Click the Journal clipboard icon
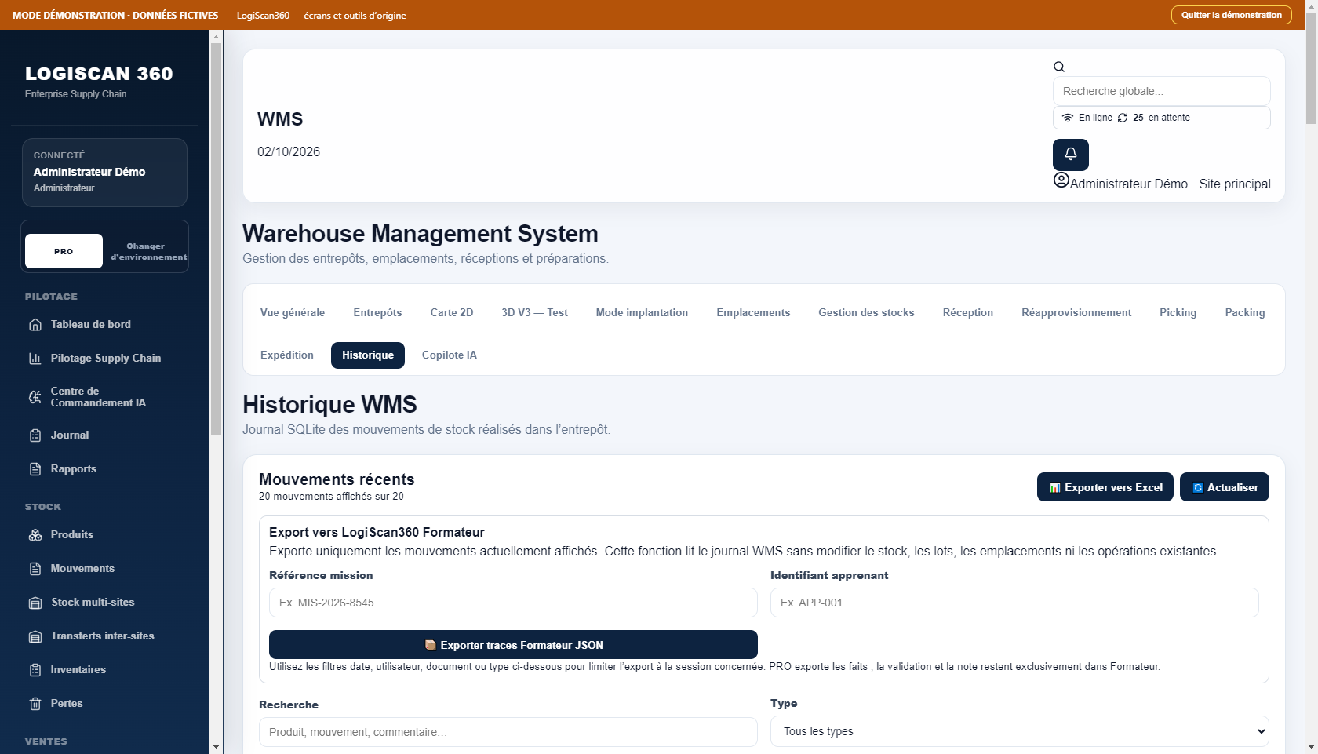The width and height of the screenshot is (1318, 754). [35, 435]
